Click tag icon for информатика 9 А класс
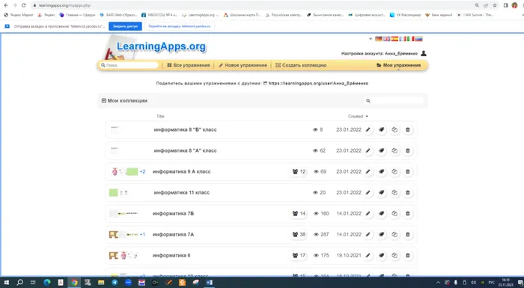This screenshot has height=288, width=524. 381,171
